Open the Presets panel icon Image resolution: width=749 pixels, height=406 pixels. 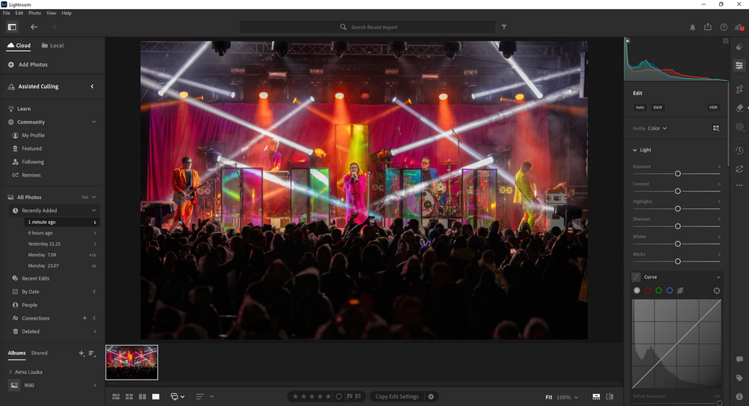coord(739,47)
